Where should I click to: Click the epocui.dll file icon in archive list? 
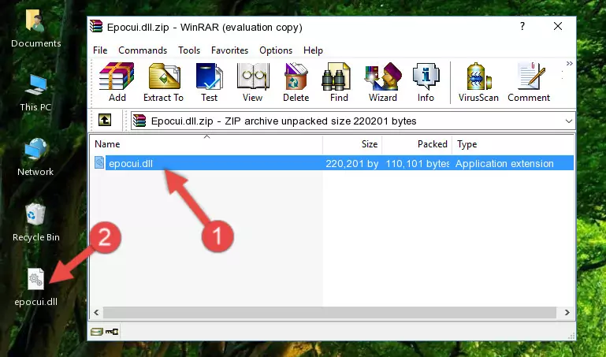click(x=99, y=163)
